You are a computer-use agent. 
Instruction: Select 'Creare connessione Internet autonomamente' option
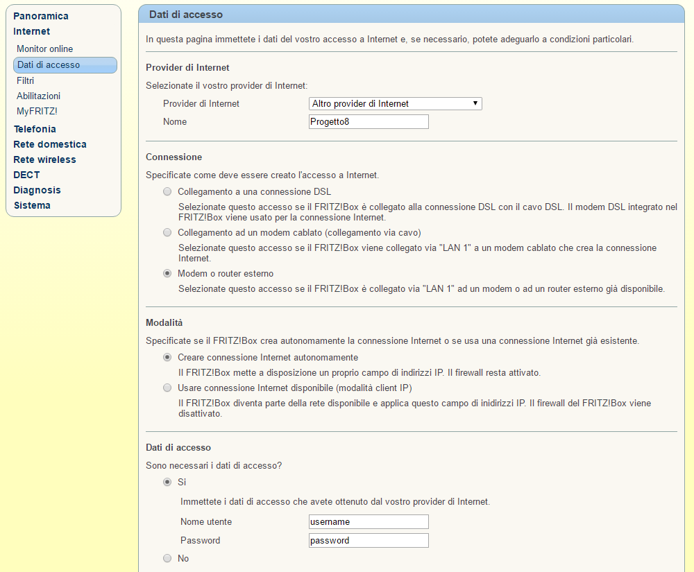167,358
